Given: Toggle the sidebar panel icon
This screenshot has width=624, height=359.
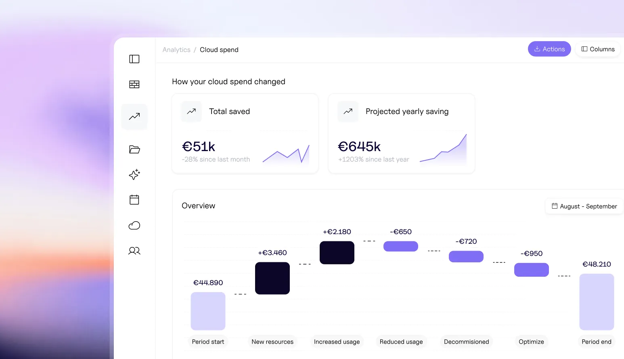Looking at the screenshot, I should point(134,59).
